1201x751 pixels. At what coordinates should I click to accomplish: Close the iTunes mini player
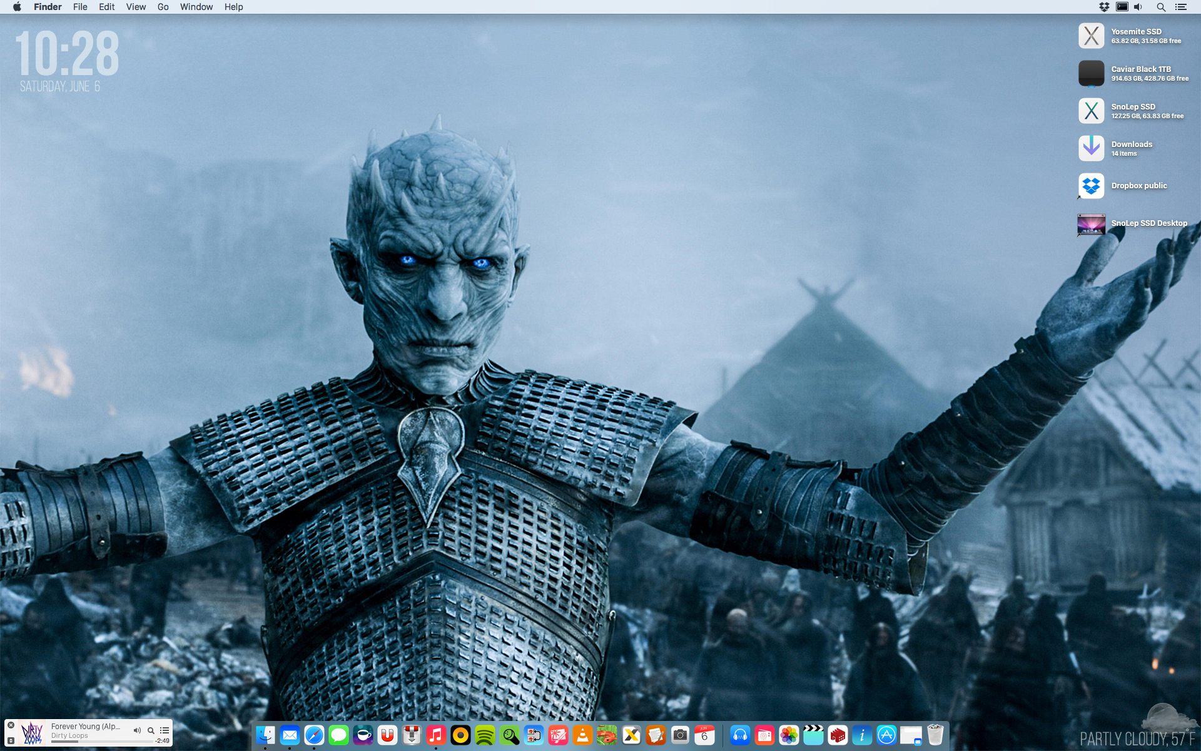11,725
